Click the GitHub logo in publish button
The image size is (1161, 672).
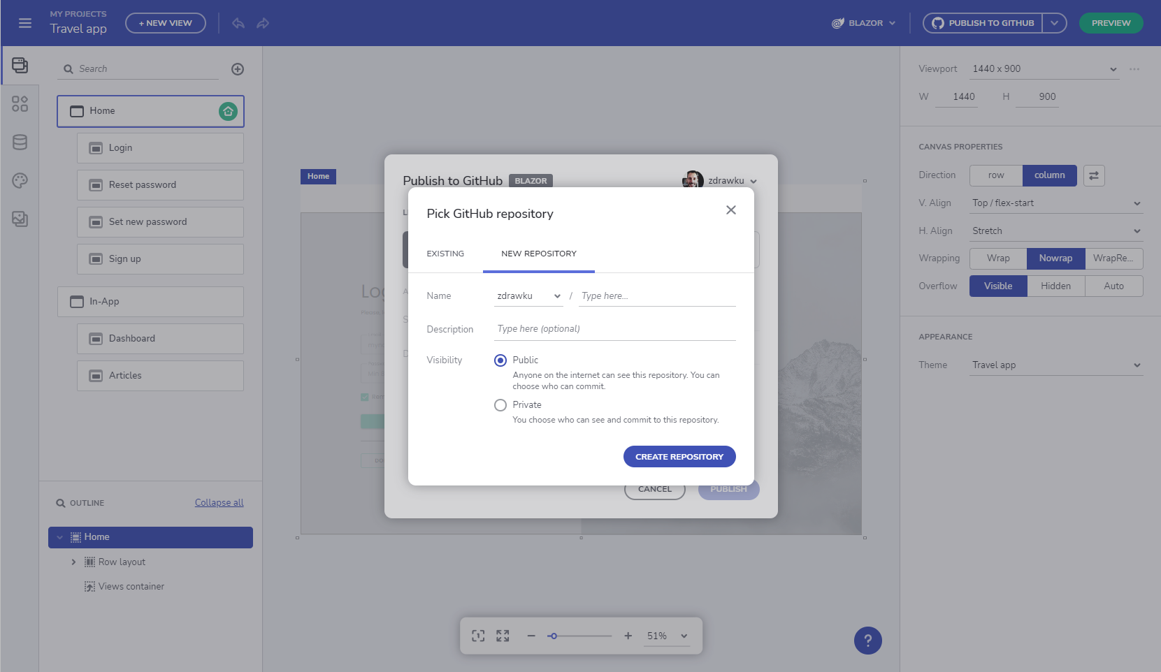pos(938,23)
